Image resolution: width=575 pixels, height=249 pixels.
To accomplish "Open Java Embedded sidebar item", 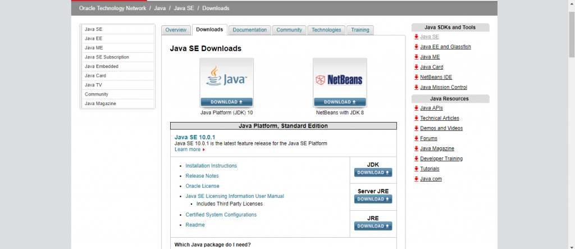I will coord(117,66).
